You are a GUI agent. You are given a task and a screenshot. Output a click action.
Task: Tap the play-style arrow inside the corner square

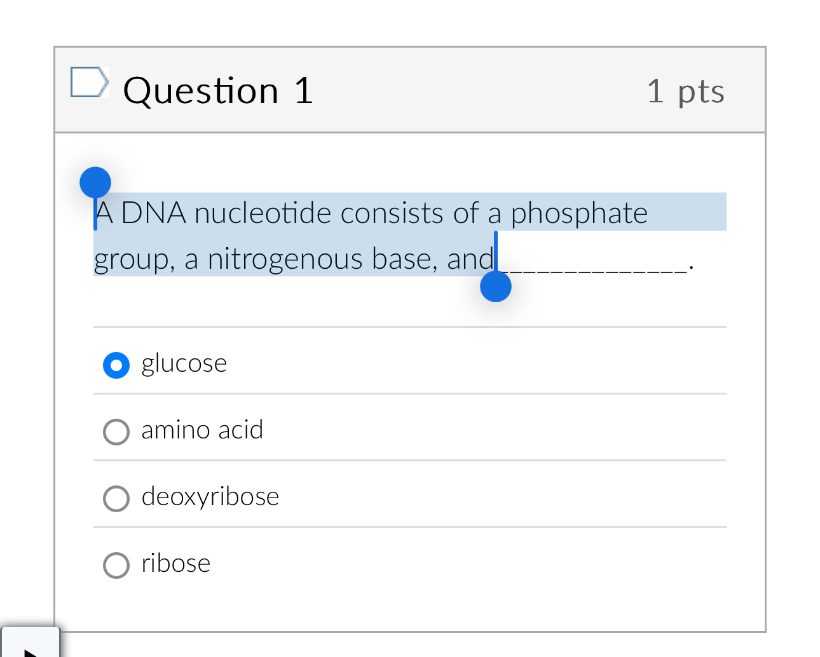click(x=31, y=648)
